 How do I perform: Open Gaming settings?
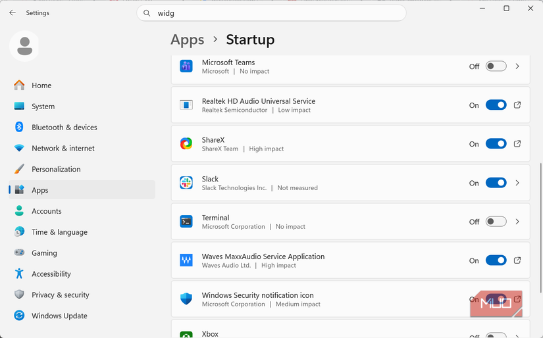pos(82,253)
